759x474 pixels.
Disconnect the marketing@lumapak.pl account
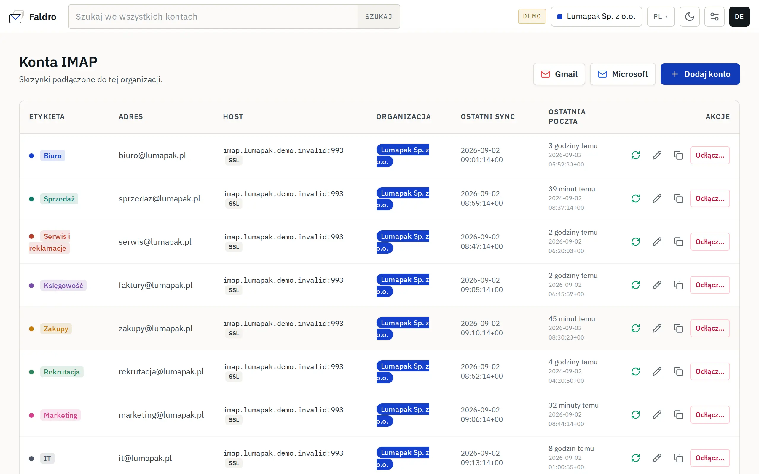click(710, 415)
